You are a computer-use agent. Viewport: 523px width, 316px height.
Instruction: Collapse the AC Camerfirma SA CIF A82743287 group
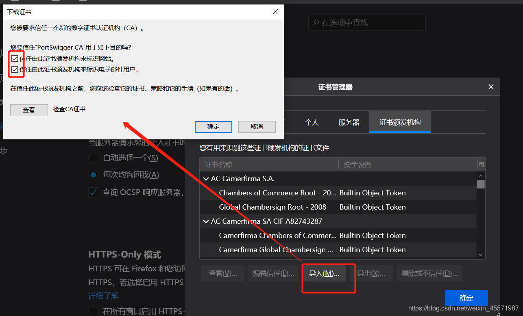click(x=206, y=221)
